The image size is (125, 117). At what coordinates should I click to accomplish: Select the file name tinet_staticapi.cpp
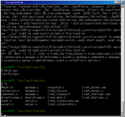pyautogui.click(x=96, y=94)
